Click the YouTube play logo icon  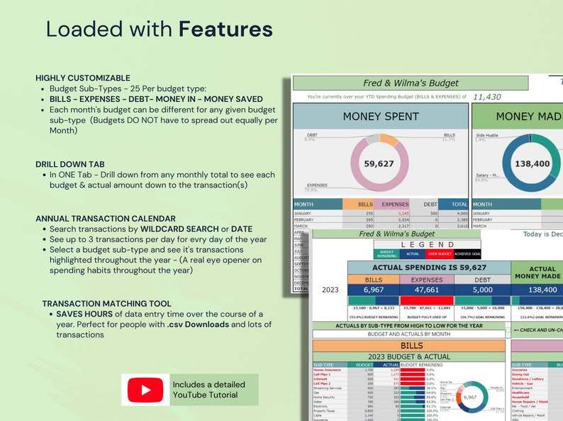pyautogui.click(x=145, y=390)
